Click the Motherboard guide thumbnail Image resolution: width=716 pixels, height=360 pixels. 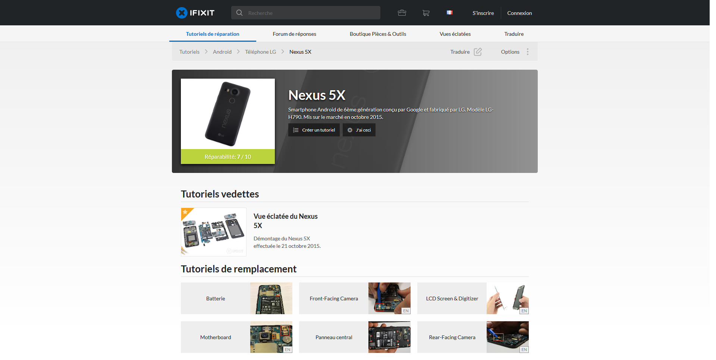[x=271, y=337]
